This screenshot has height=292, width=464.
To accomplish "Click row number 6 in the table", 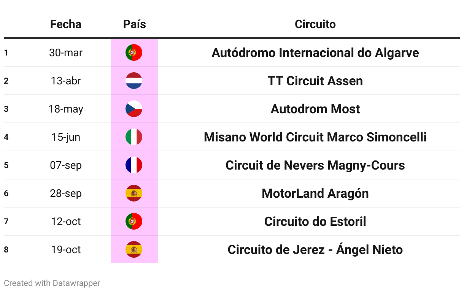I will click(6, 193).
